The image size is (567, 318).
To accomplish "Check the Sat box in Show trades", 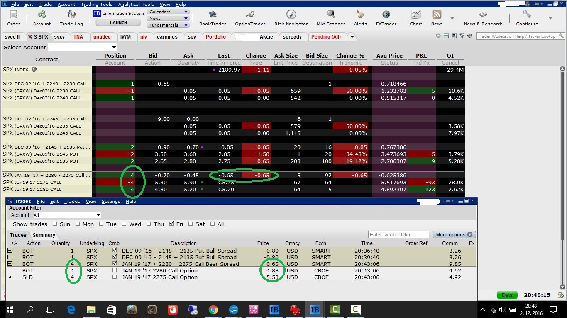I will (190, 224).
